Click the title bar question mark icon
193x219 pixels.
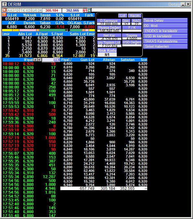[5, 4]
